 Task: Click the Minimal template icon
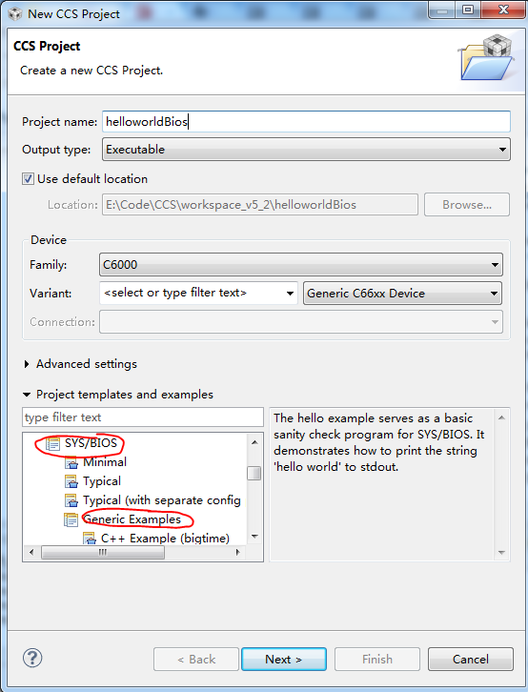(71, 462)
